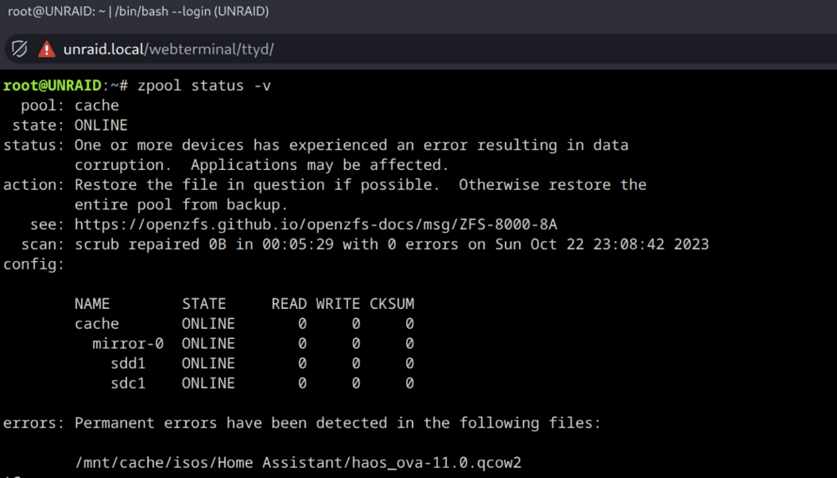Screen dimensions: 837x478
Task: Click the command text 'zpool status -v'
Action: (x=204, y=85)
